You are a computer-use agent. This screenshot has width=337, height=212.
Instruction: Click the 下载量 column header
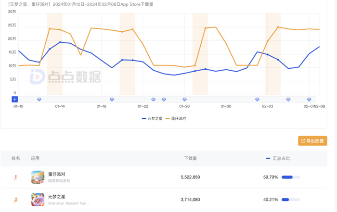click(x=190, y=158)
